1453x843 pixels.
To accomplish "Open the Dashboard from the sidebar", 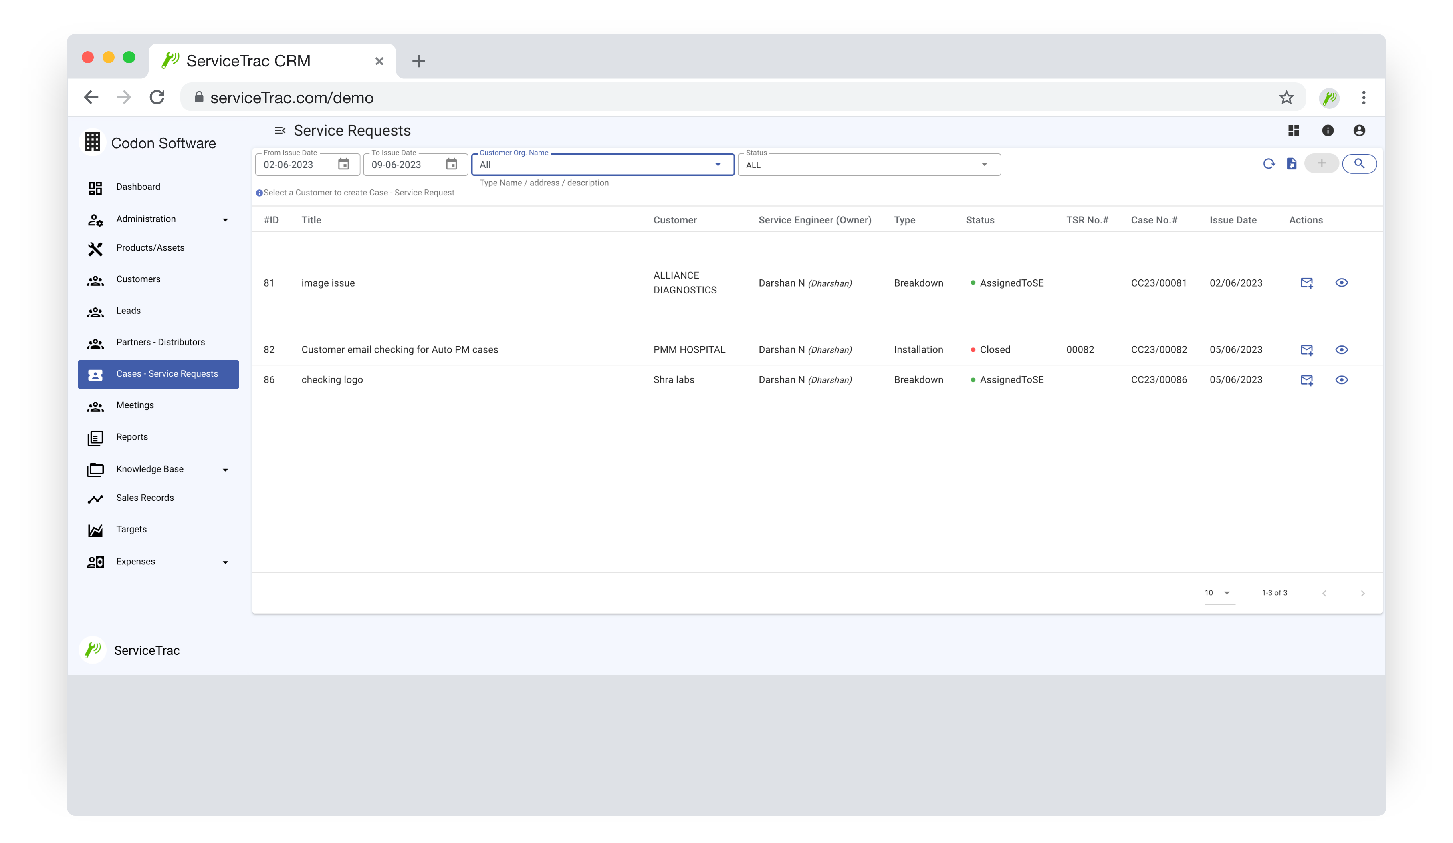I will (138, 187).
